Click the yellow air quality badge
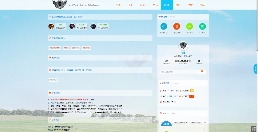The image size is (258, 132). (x=192, y=90)
